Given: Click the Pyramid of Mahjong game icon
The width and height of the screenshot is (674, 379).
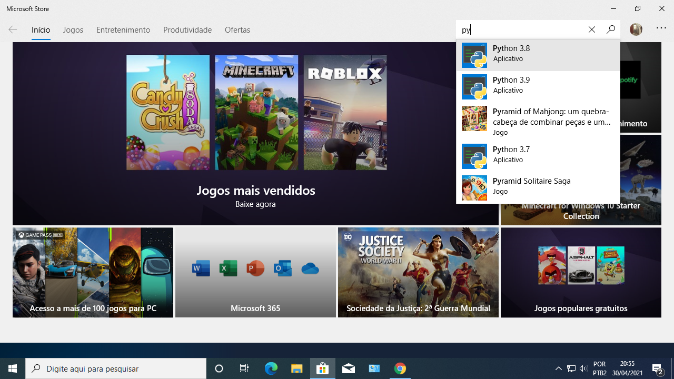Looking at the screenshot, I should (x=474, y=118).
